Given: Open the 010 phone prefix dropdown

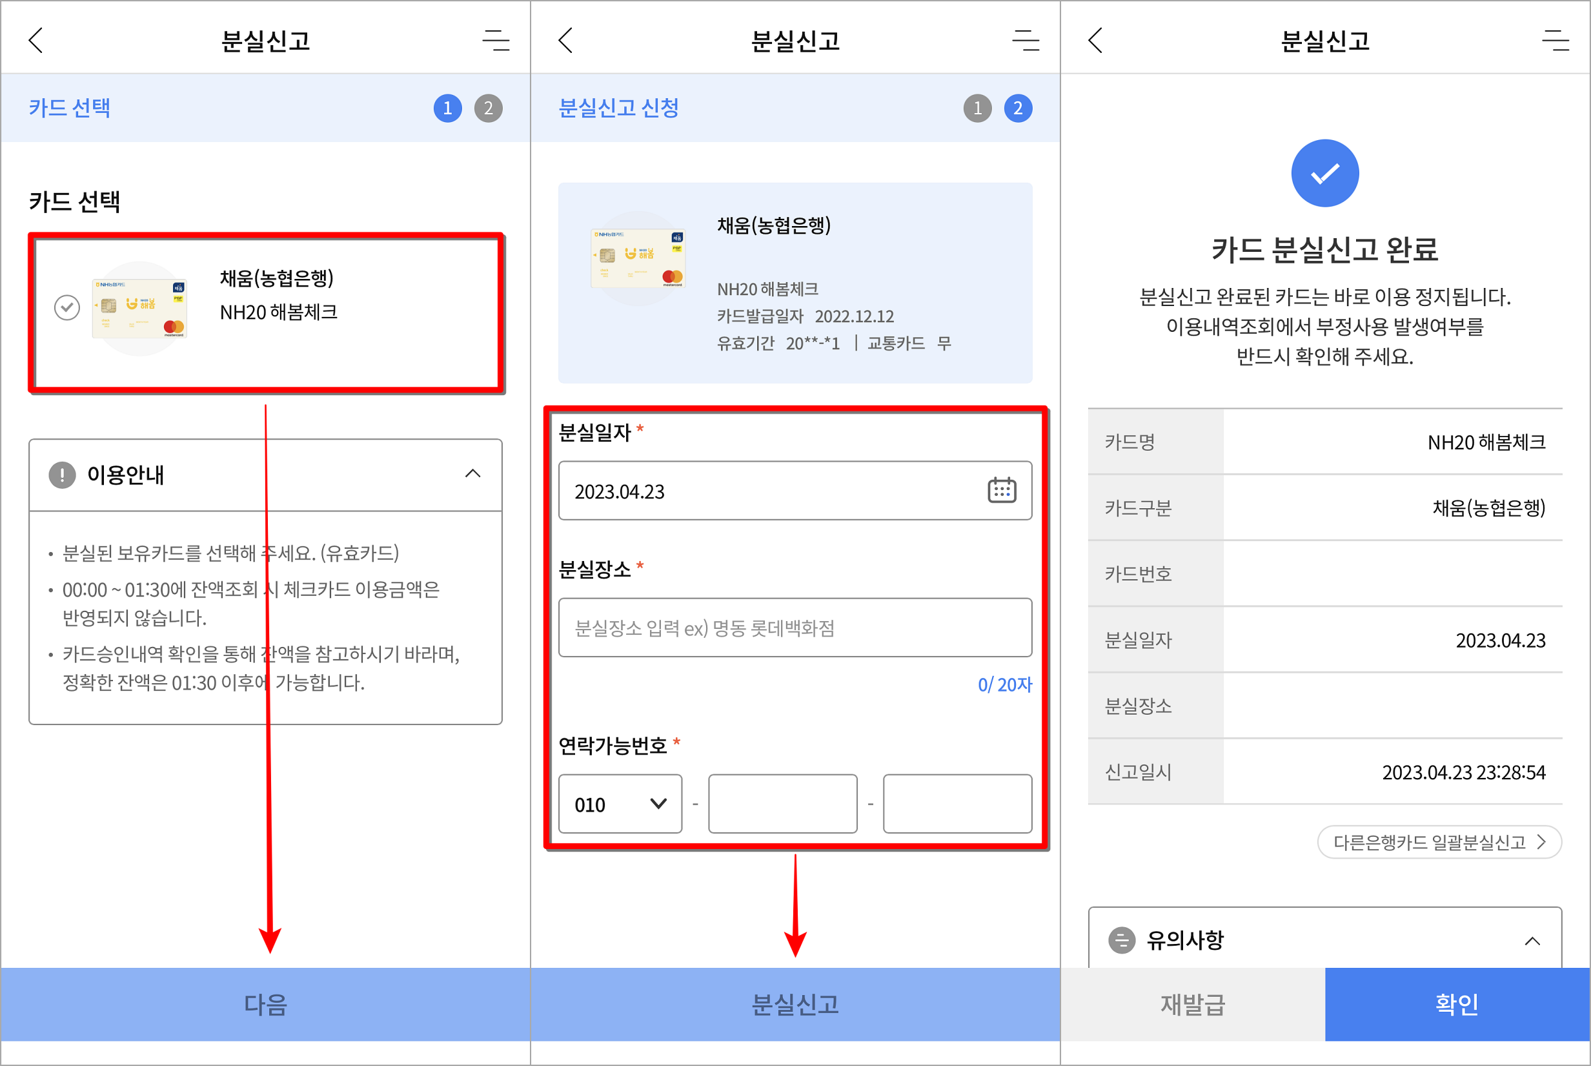Looking at the screenshot, I should pos(619,804).
